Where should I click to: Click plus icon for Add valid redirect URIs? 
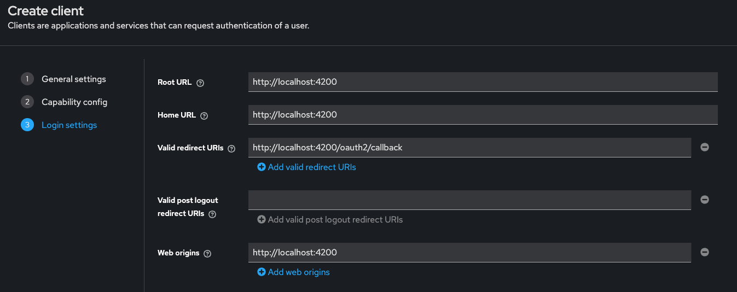click(262, 167)
